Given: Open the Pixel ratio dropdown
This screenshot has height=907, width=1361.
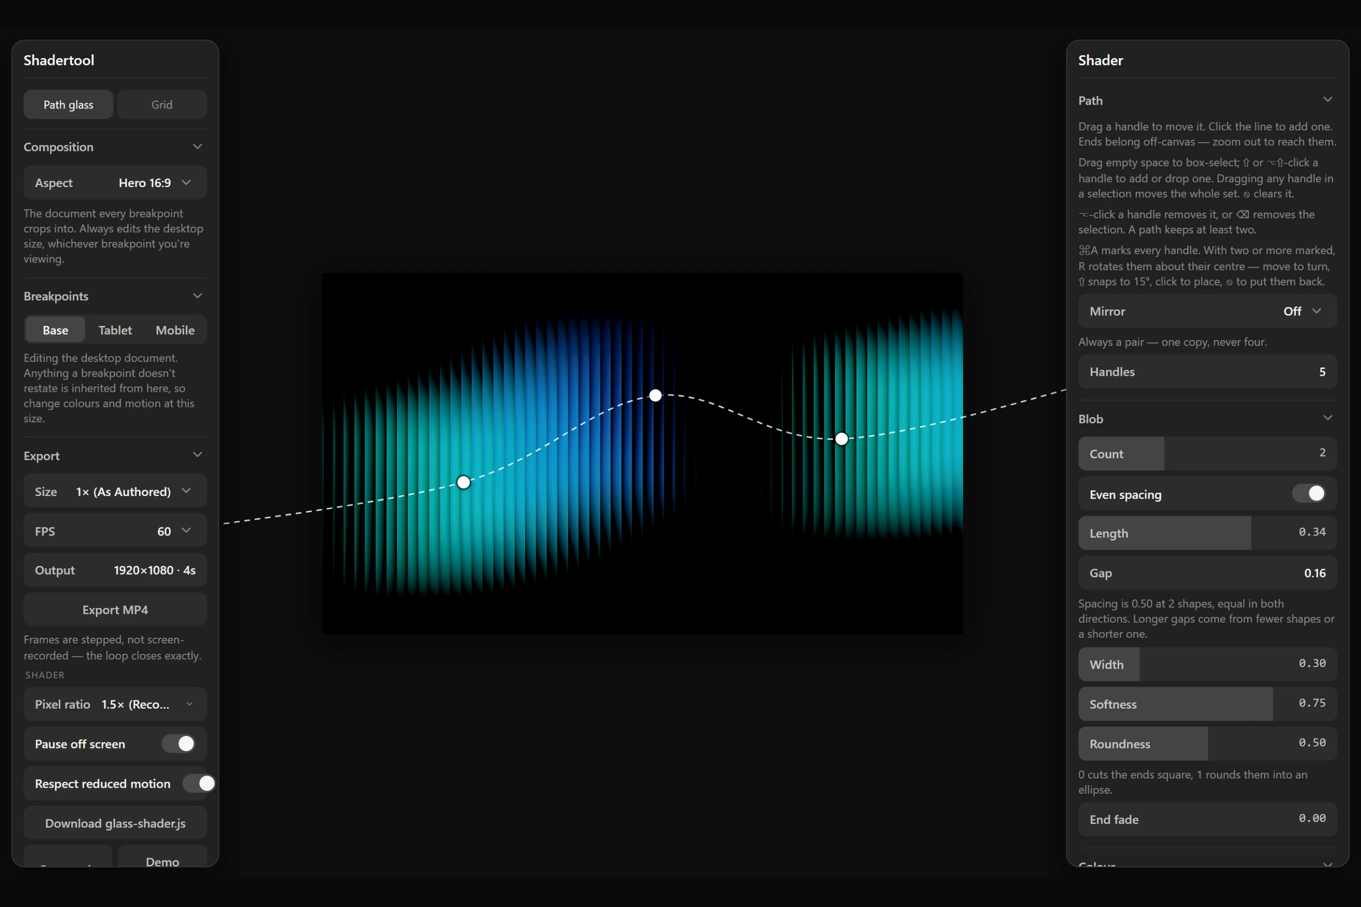Looking at the screenshot, I should tap(115, 704).
